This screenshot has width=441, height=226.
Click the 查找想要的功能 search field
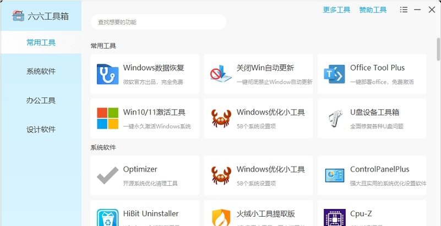[159, 22]
